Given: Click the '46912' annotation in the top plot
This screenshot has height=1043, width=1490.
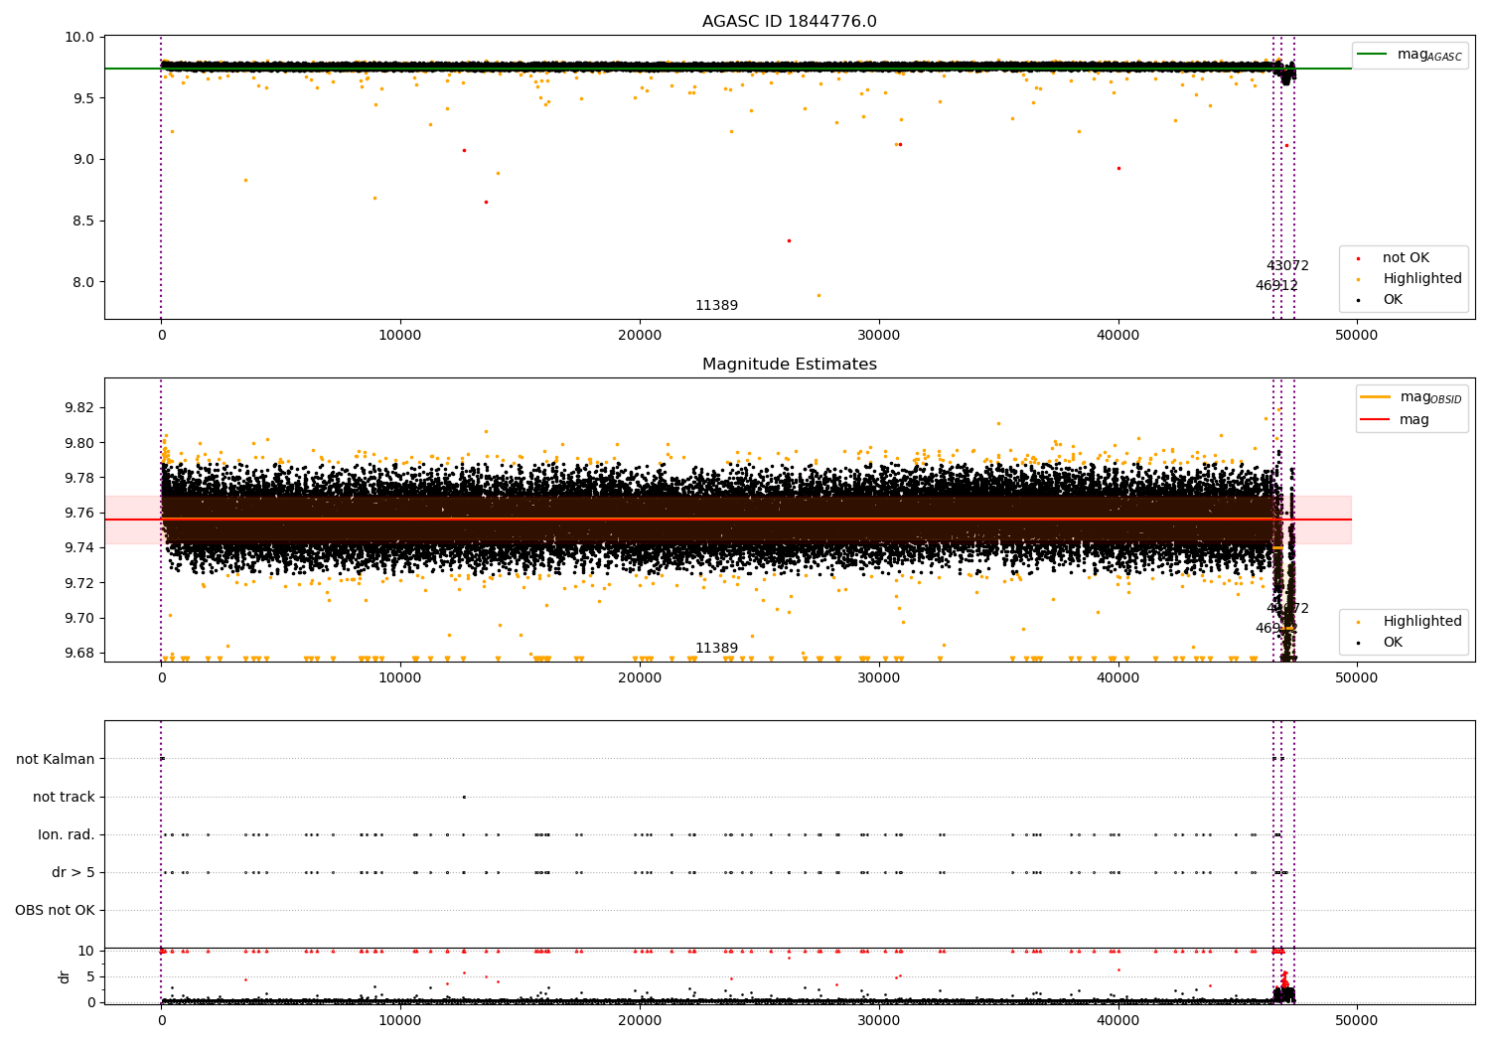Looking at the screenshot, I should point(1276,286).
